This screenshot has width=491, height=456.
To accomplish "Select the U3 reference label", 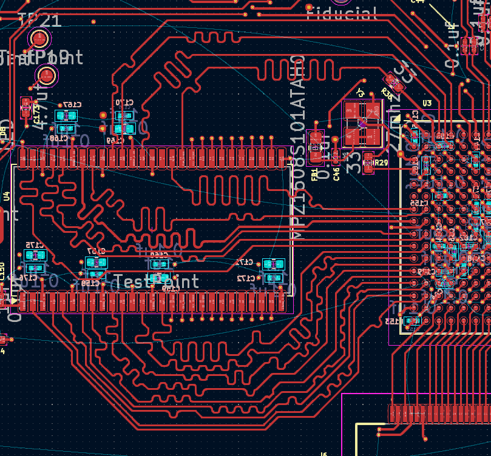I will [x=427, y=103].
